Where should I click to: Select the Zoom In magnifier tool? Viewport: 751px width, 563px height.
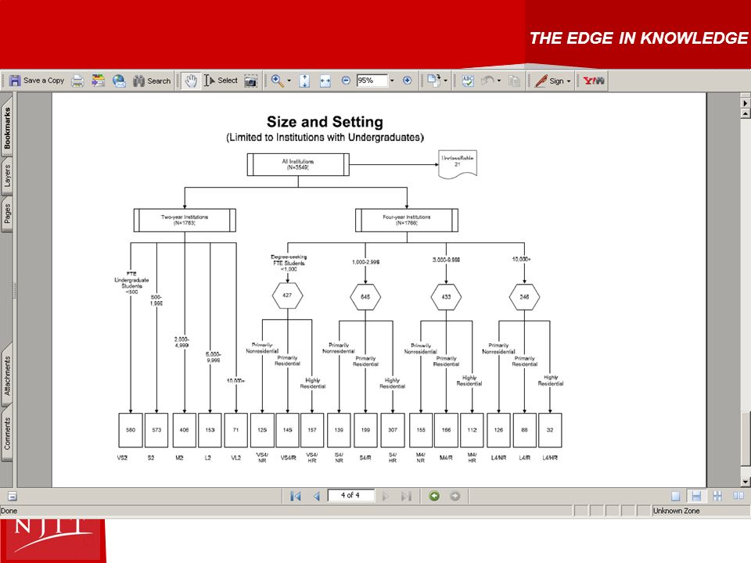[277, 81]
